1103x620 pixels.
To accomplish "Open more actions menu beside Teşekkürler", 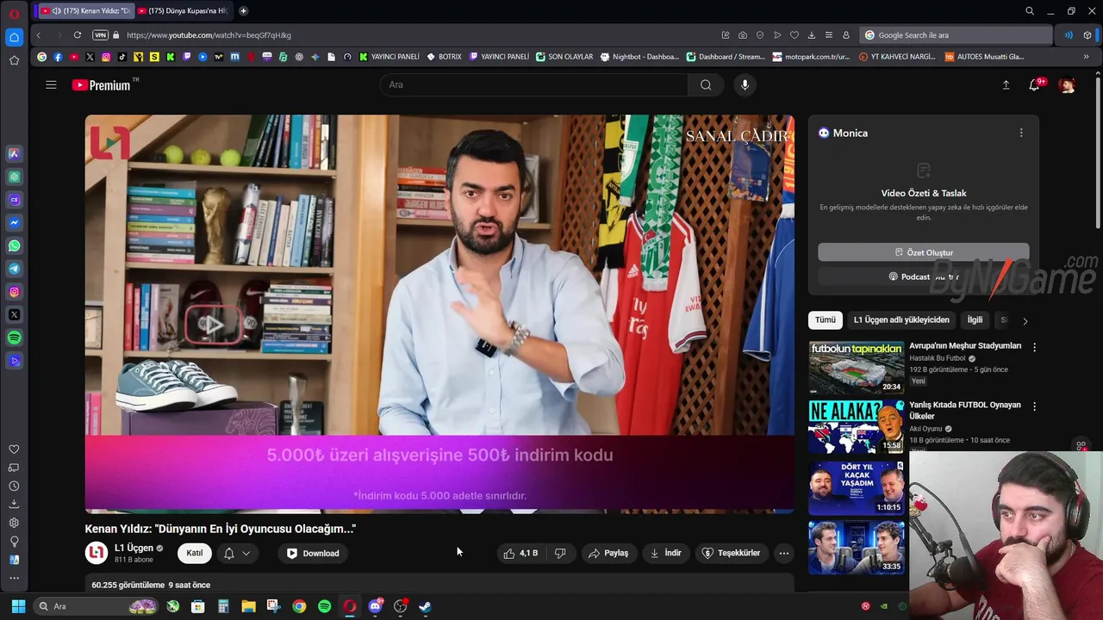I will pyautogui.click(x=783, y=553).
